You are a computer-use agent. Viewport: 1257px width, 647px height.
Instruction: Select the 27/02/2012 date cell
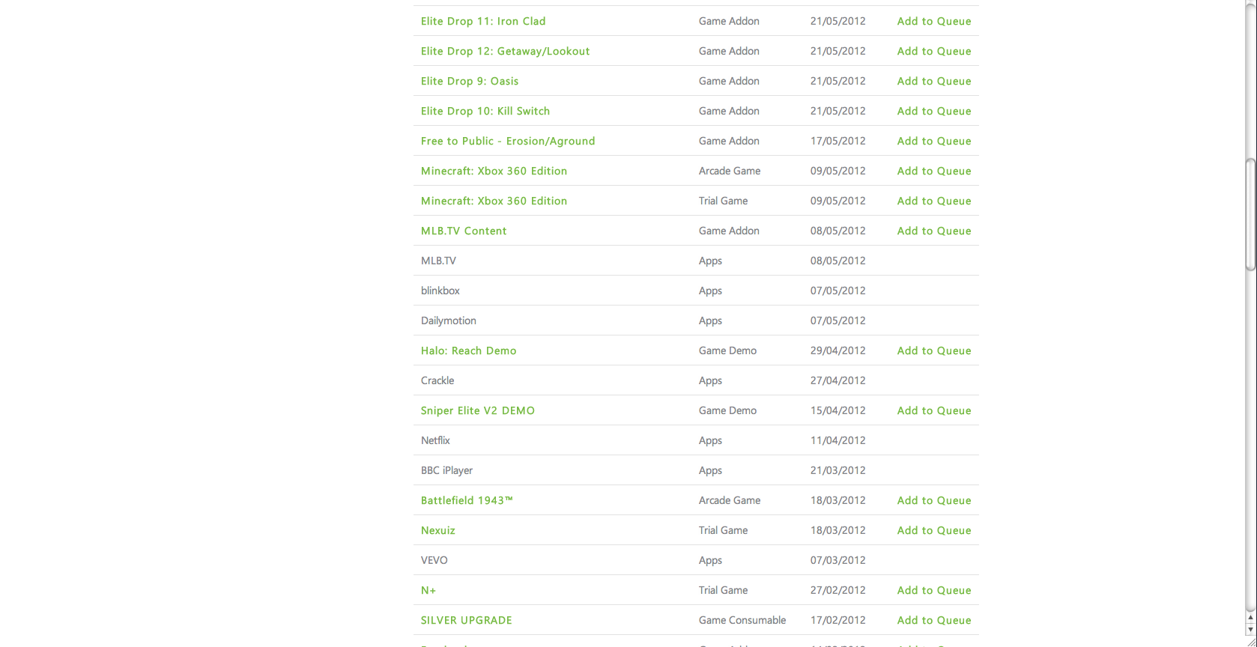(838, 590)
